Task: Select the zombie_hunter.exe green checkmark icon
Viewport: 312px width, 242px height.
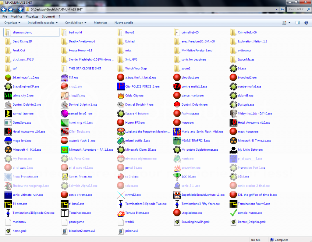Action: pos(233,213)
